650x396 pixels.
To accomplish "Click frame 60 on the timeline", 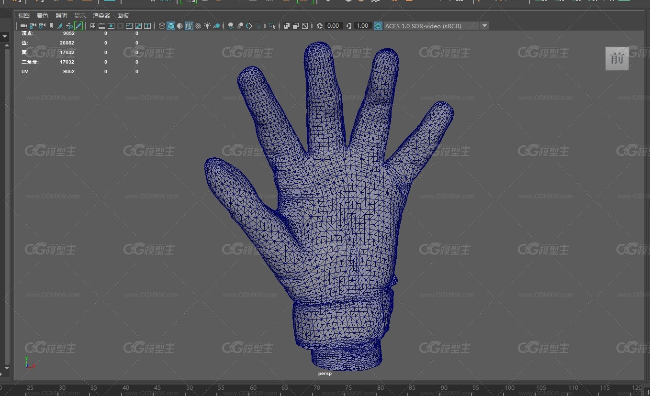I will coord(253,388).
